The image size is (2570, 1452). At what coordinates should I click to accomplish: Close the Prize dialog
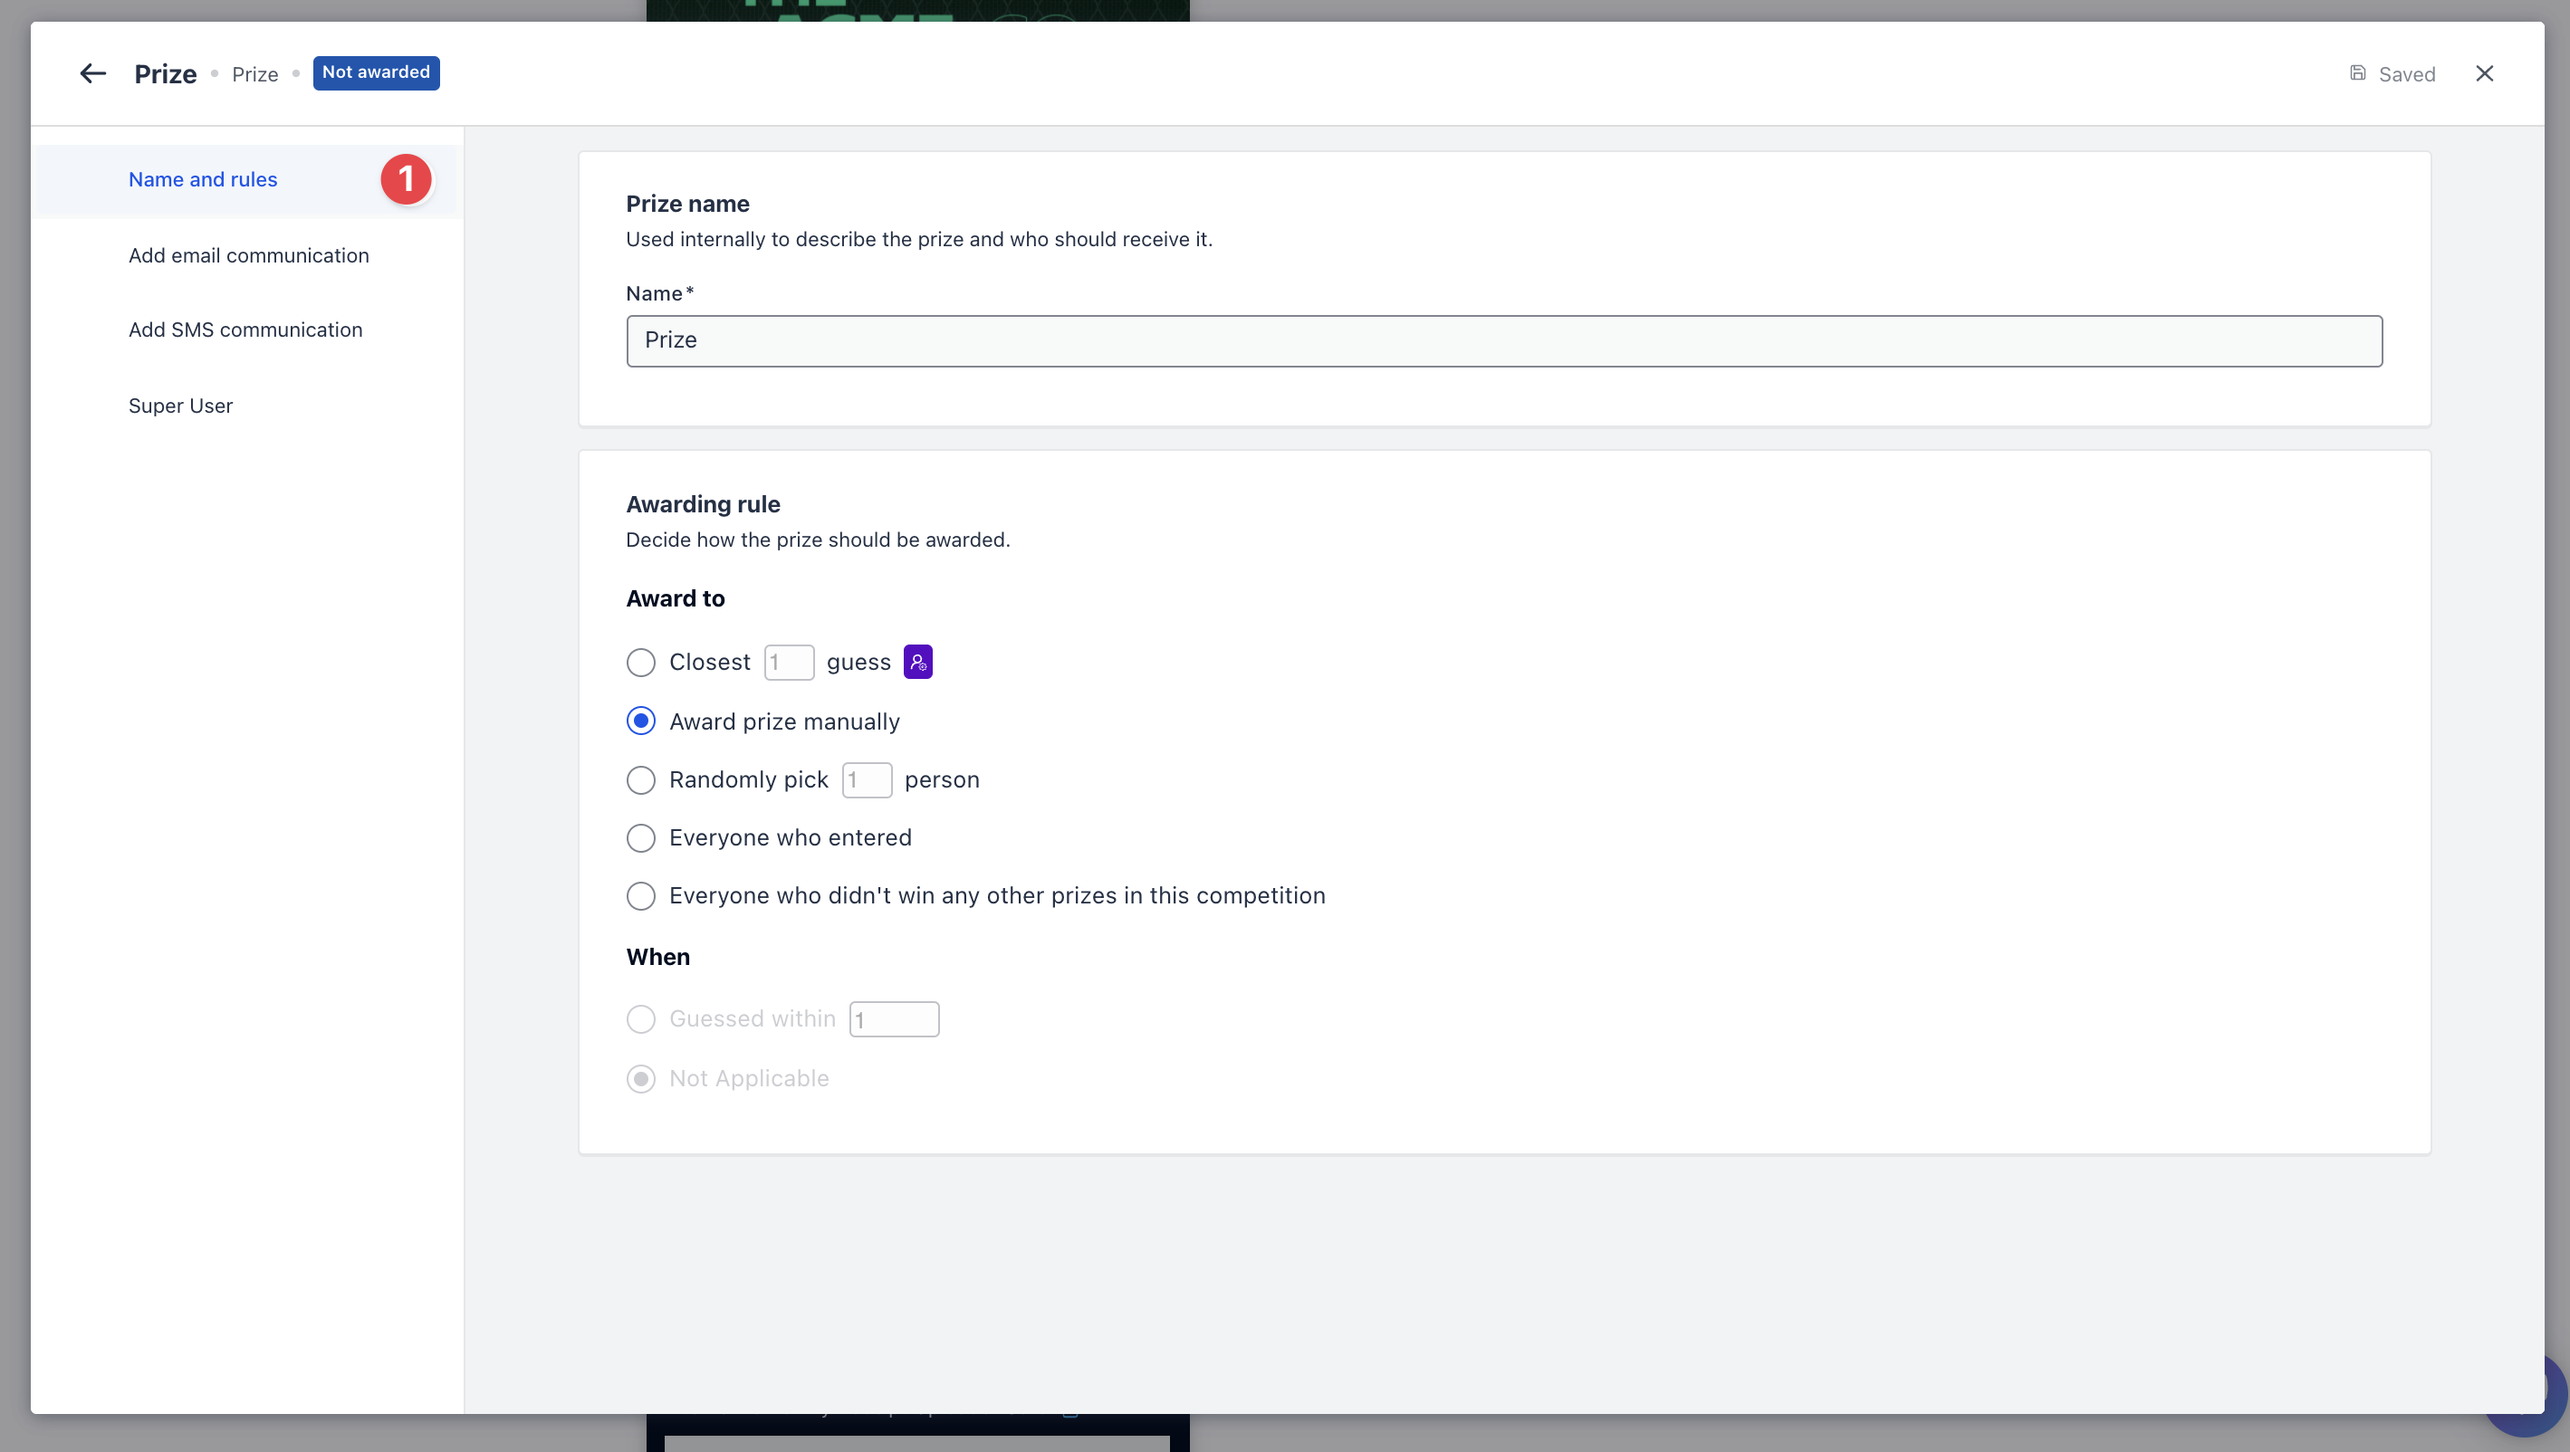(2484, 74)
